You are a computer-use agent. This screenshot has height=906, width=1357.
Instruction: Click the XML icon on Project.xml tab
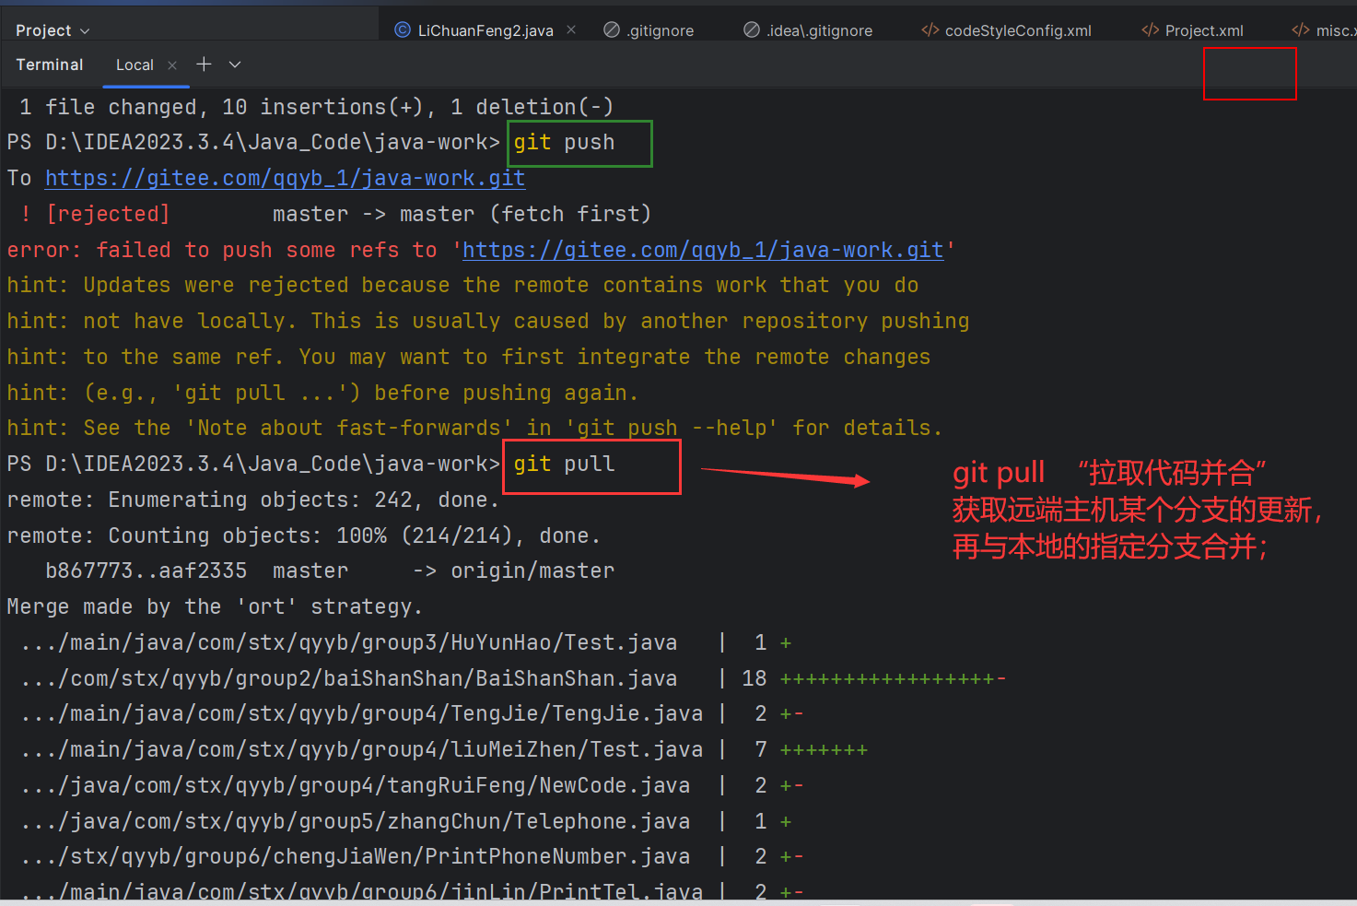(x=1151, y=29)
